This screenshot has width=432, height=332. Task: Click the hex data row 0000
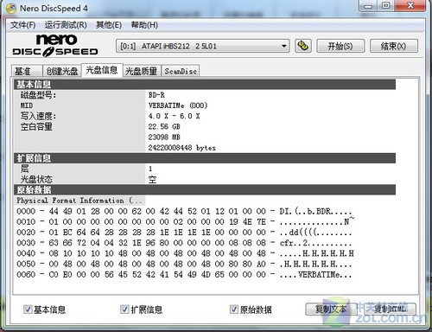pyautogui.click(x=184, y=211)
